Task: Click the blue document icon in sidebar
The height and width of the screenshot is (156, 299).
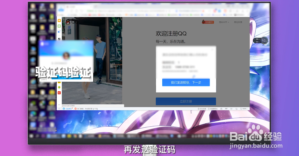Action: pyautogui.click(x=59, y=32)
